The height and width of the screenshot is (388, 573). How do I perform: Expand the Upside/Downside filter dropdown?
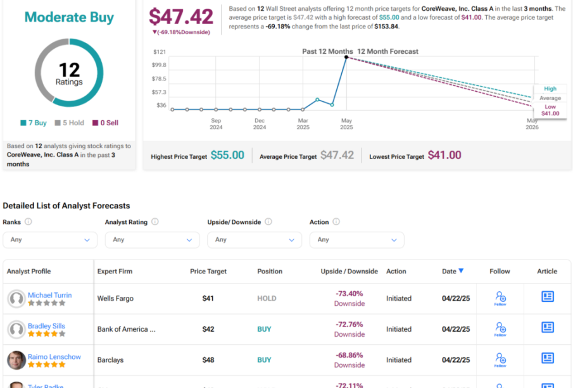[x=255, y=240]
